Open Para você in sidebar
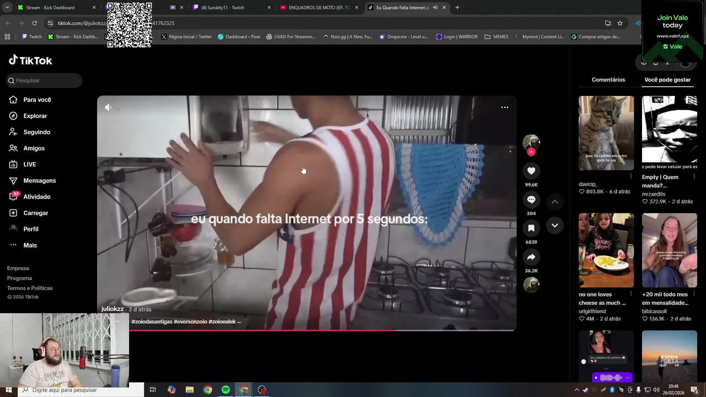This screenshot has width=706, height=397. click(36, 100)
